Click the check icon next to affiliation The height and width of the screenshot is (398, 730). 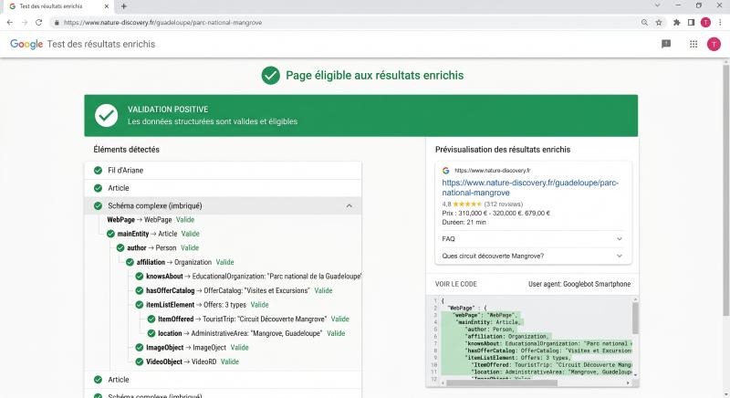point(130,262)
